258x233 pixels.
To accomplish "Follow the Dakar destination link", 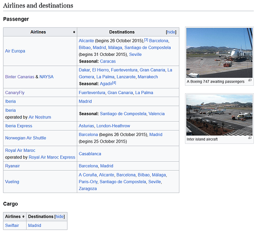I will tap(84, 70).
